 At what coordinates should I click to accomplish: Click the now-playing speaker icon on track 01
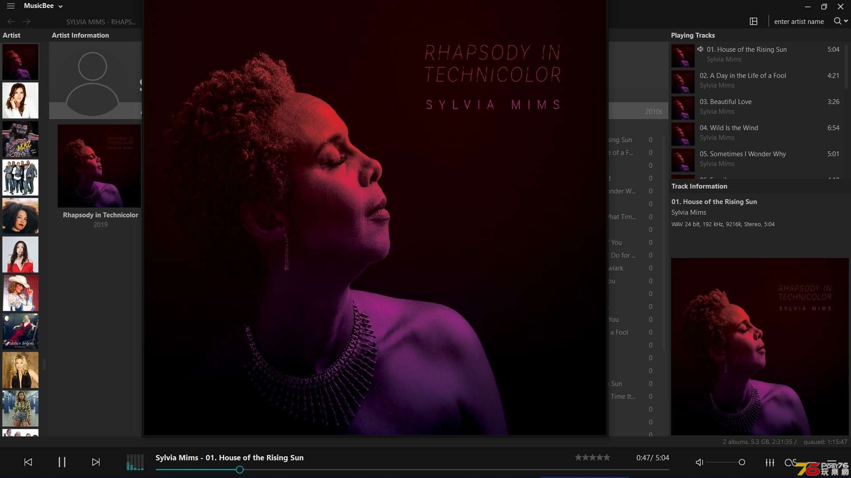pyautogui.click(x=700, y=49)
